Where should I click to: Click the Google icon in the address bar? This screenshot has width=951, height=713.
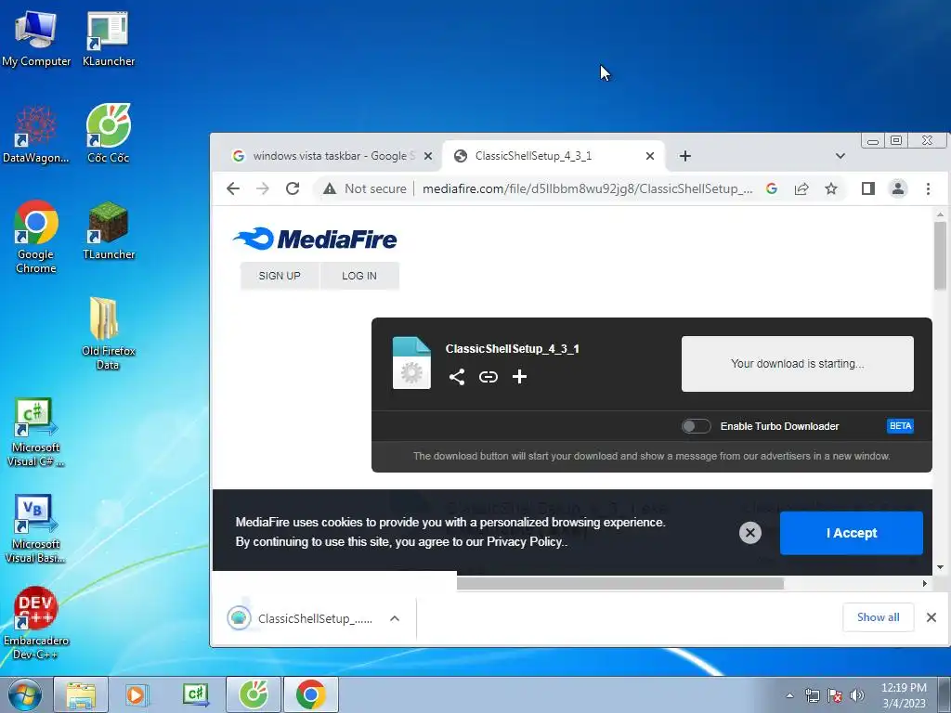click(772, 188)
